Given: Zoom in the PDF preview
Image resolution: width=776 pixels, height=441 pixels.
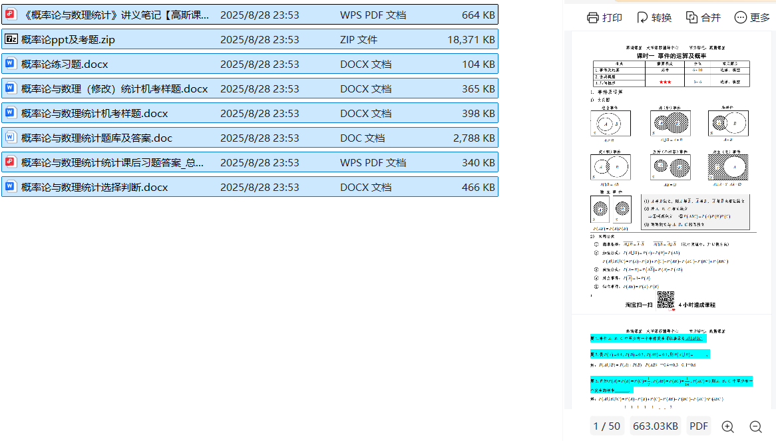Looking at the screenshot, I should [x=727, y=426].
